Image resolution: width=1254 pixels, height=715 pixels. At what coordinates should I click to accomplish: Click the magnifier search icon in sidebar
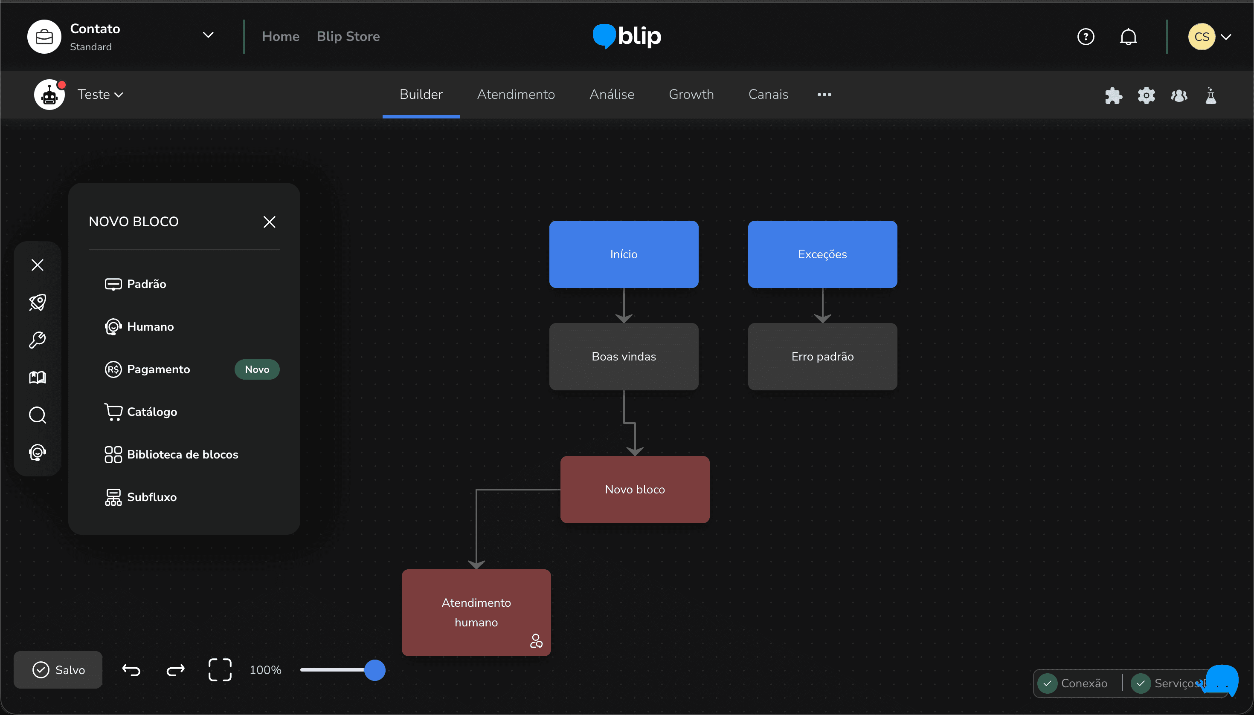tap(38, 415)
